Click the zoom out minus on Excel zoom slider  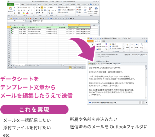[83, 68]
